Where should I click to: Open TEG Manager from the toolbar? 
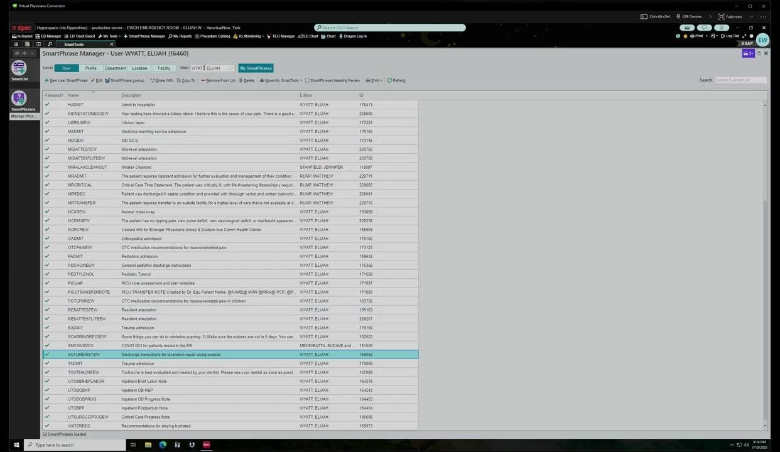point(280,36)
